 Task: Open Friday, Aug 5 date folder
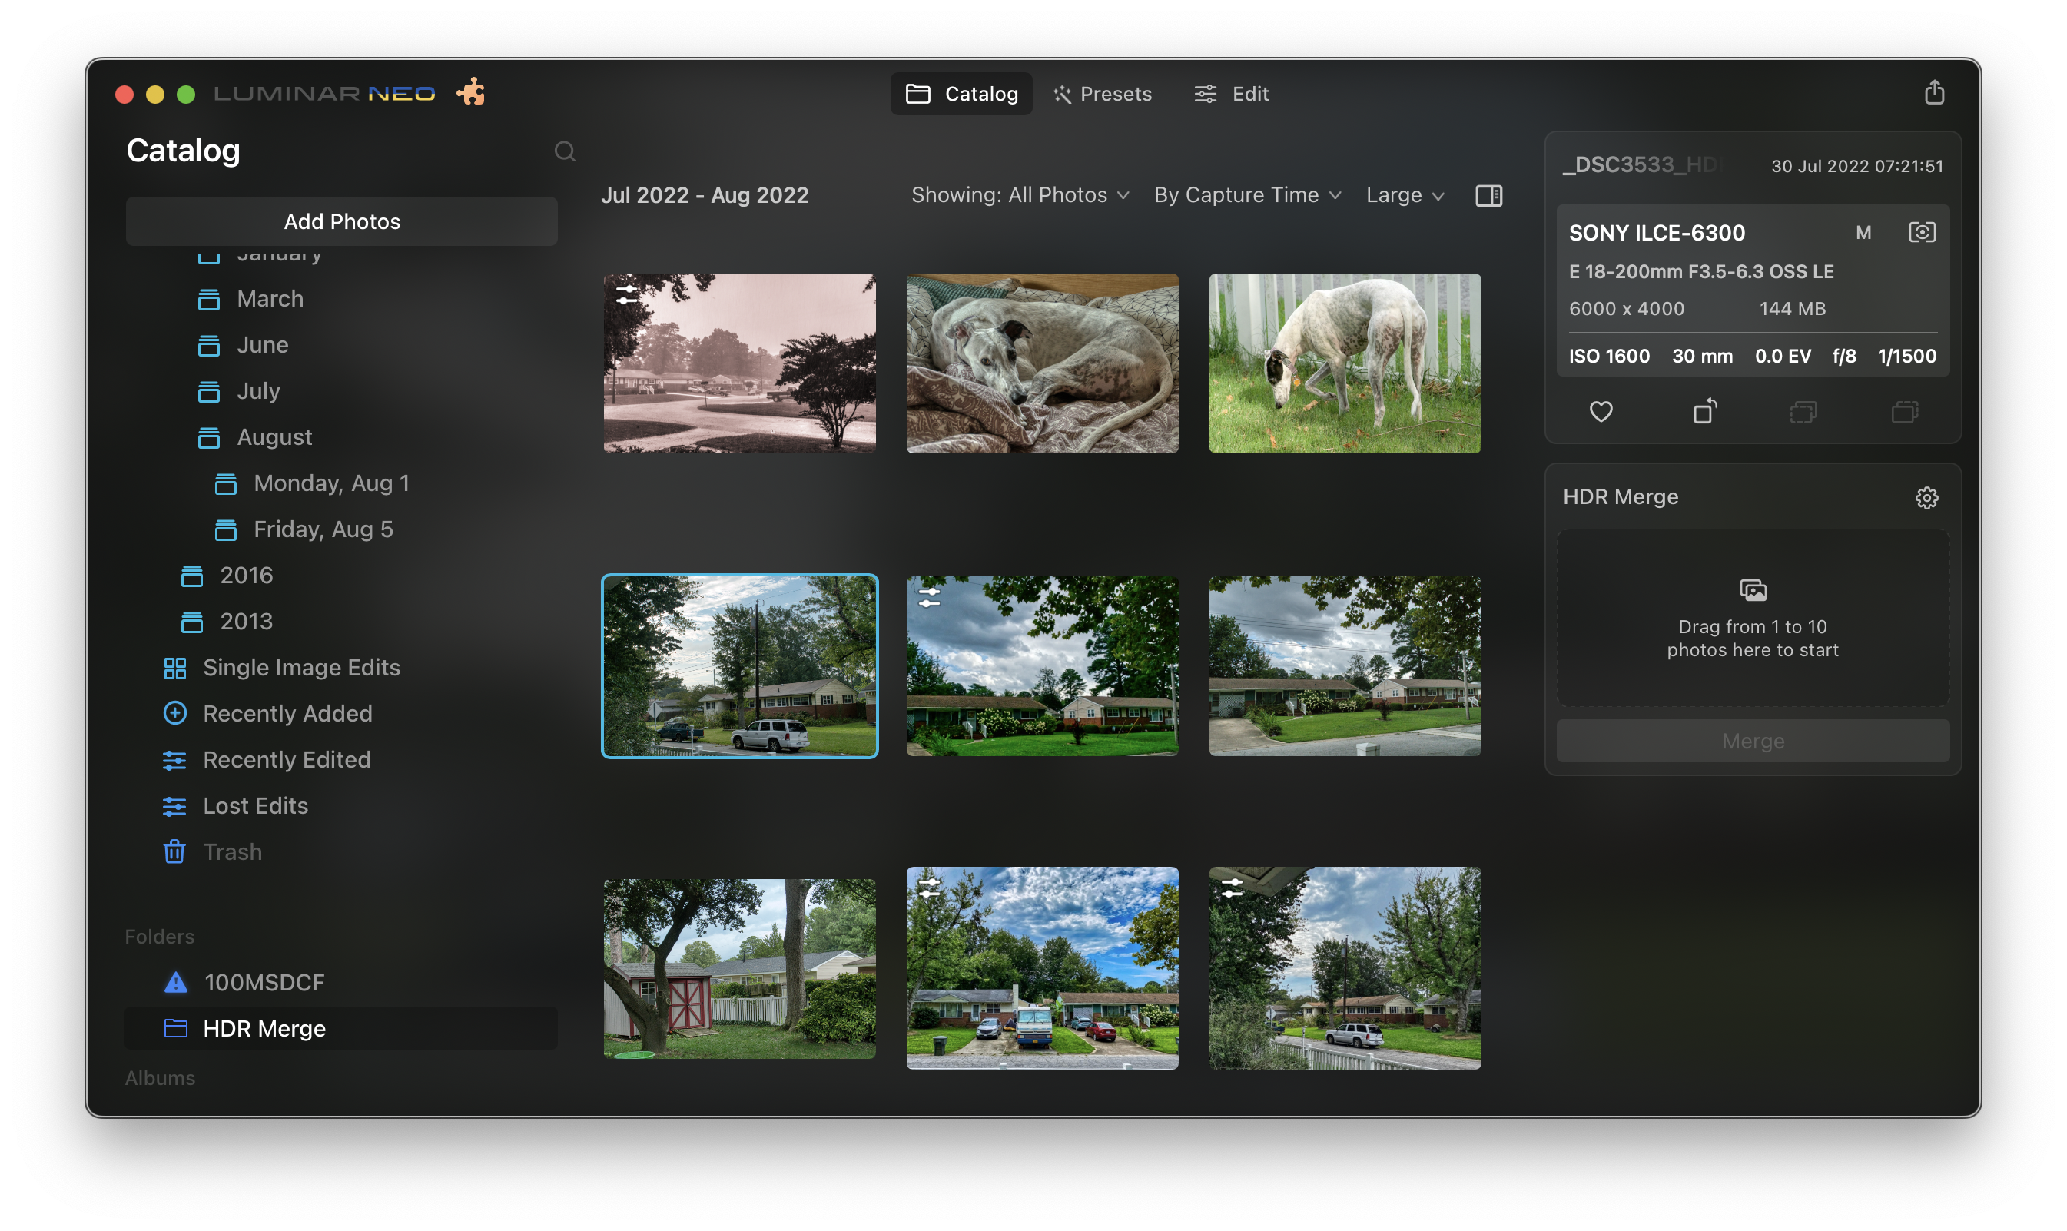pyautogui.click(x=323, y=529)
